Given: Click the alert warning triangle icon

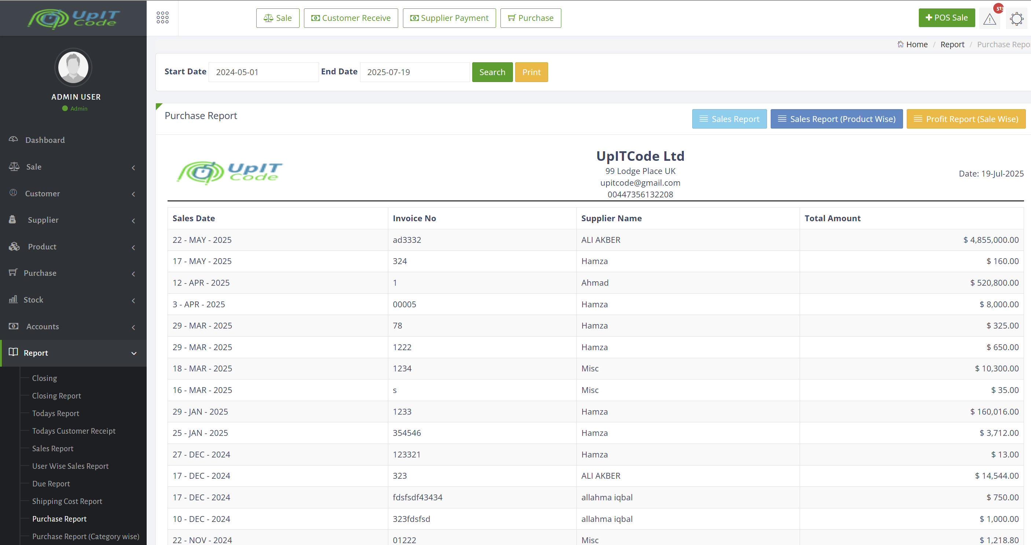Looking at the screenshot, I should pyautogui.click(x=989, y=19).
